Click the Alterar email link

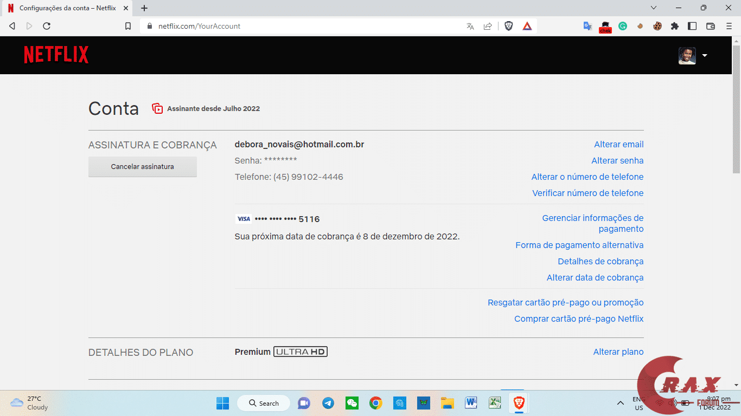tap(619, 145)
